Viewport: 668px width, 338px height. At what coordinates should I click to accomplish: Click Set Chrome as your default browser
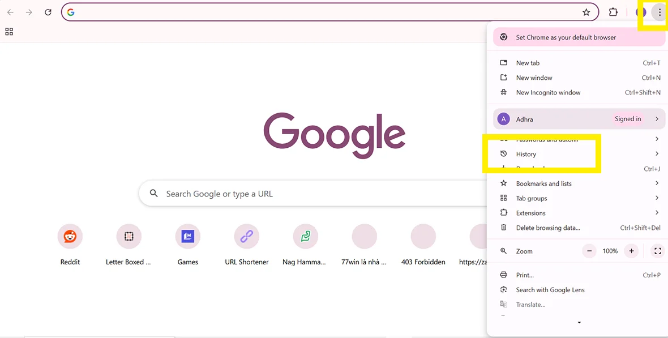pyautogui.click(x=566, y=37)
